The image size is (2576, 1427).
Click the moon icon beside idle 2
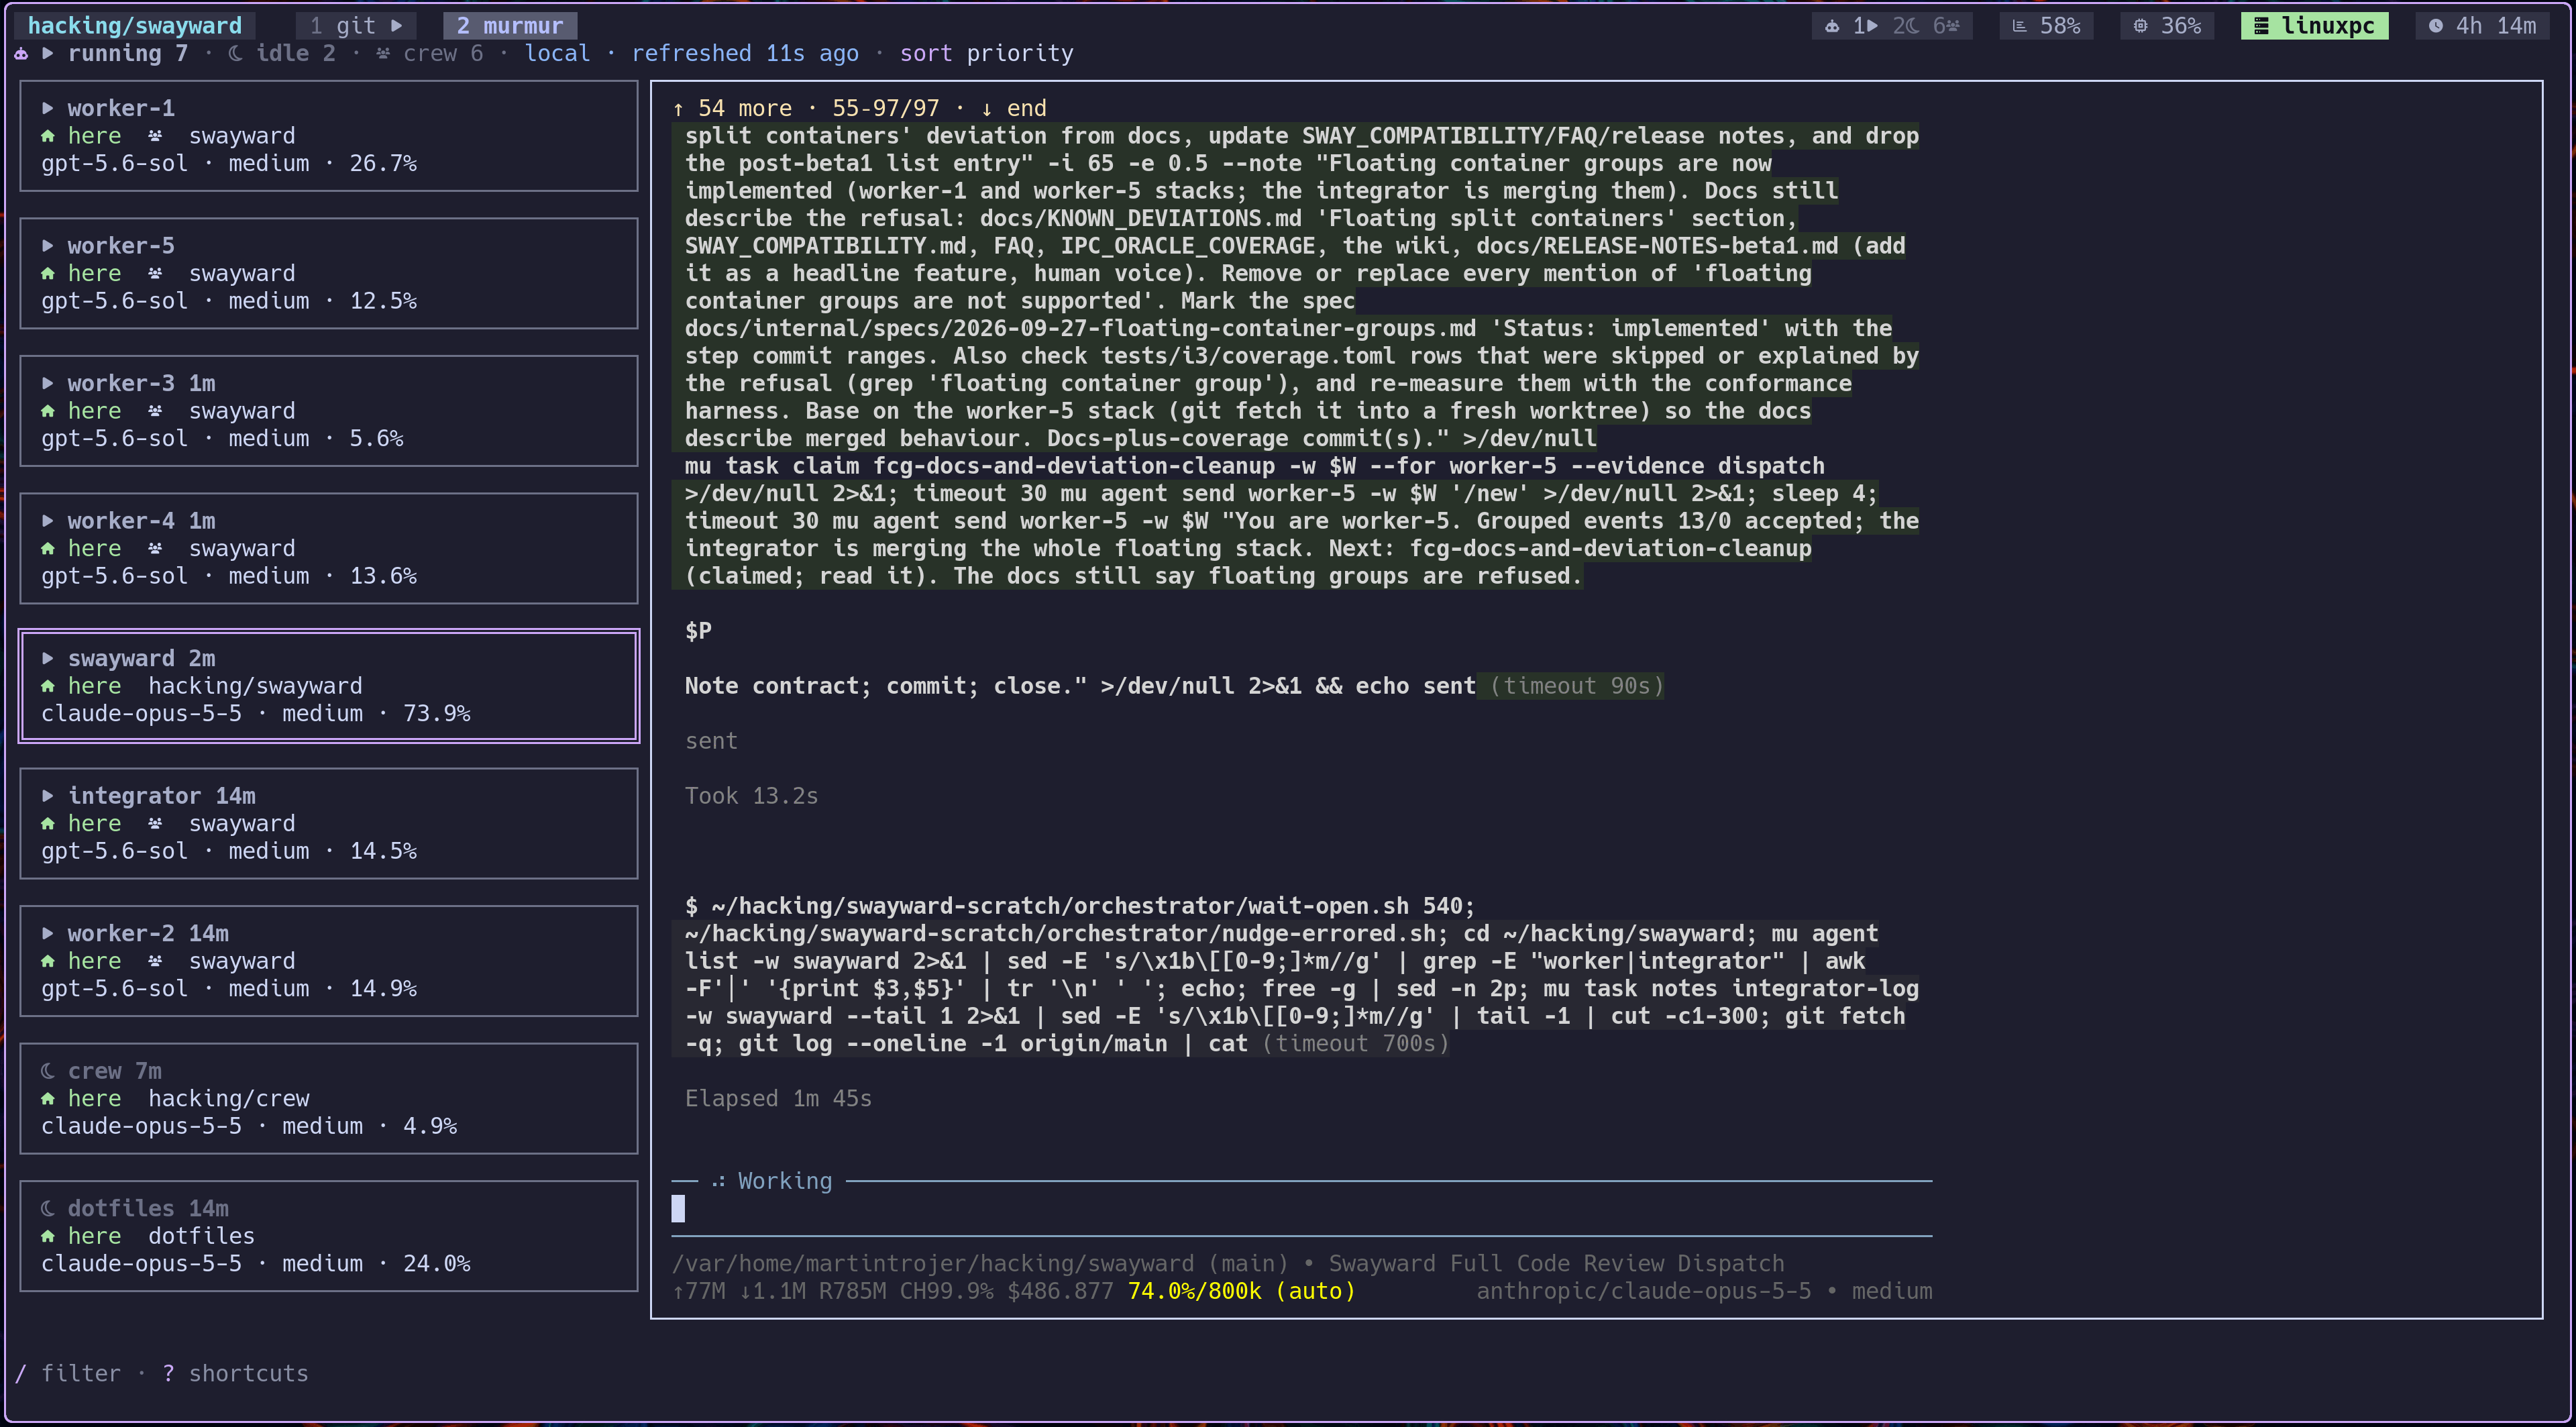click(235, 54)
